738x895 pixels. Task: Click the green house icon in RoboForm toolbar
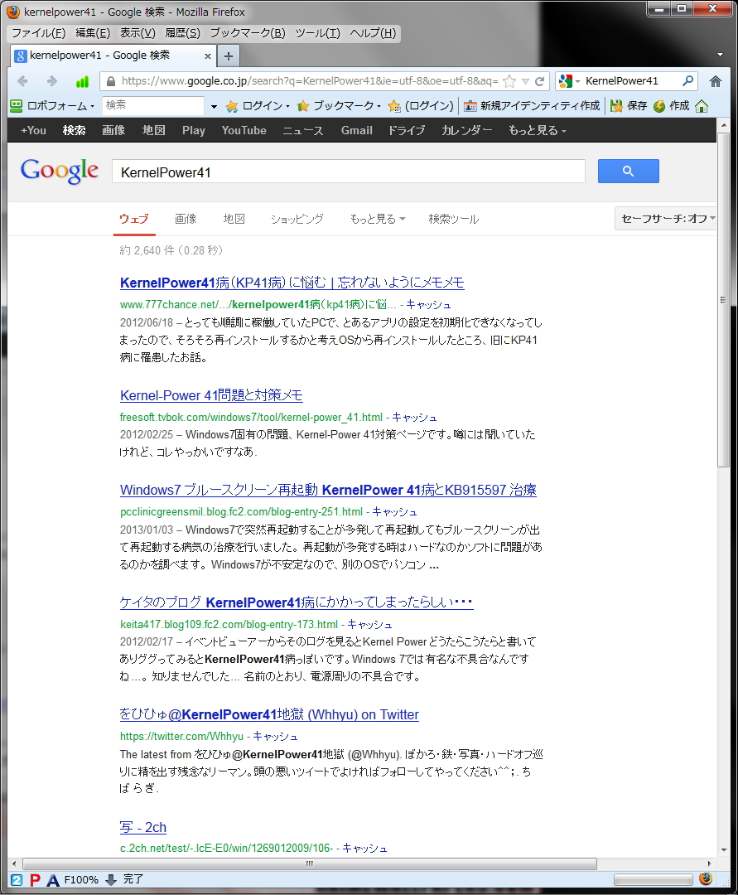pyautogui.click(x=702, y=106)
